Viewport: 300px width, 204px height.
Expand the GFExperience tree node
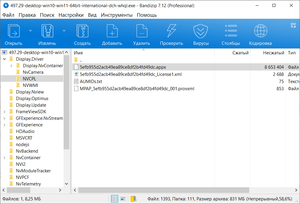4,125
